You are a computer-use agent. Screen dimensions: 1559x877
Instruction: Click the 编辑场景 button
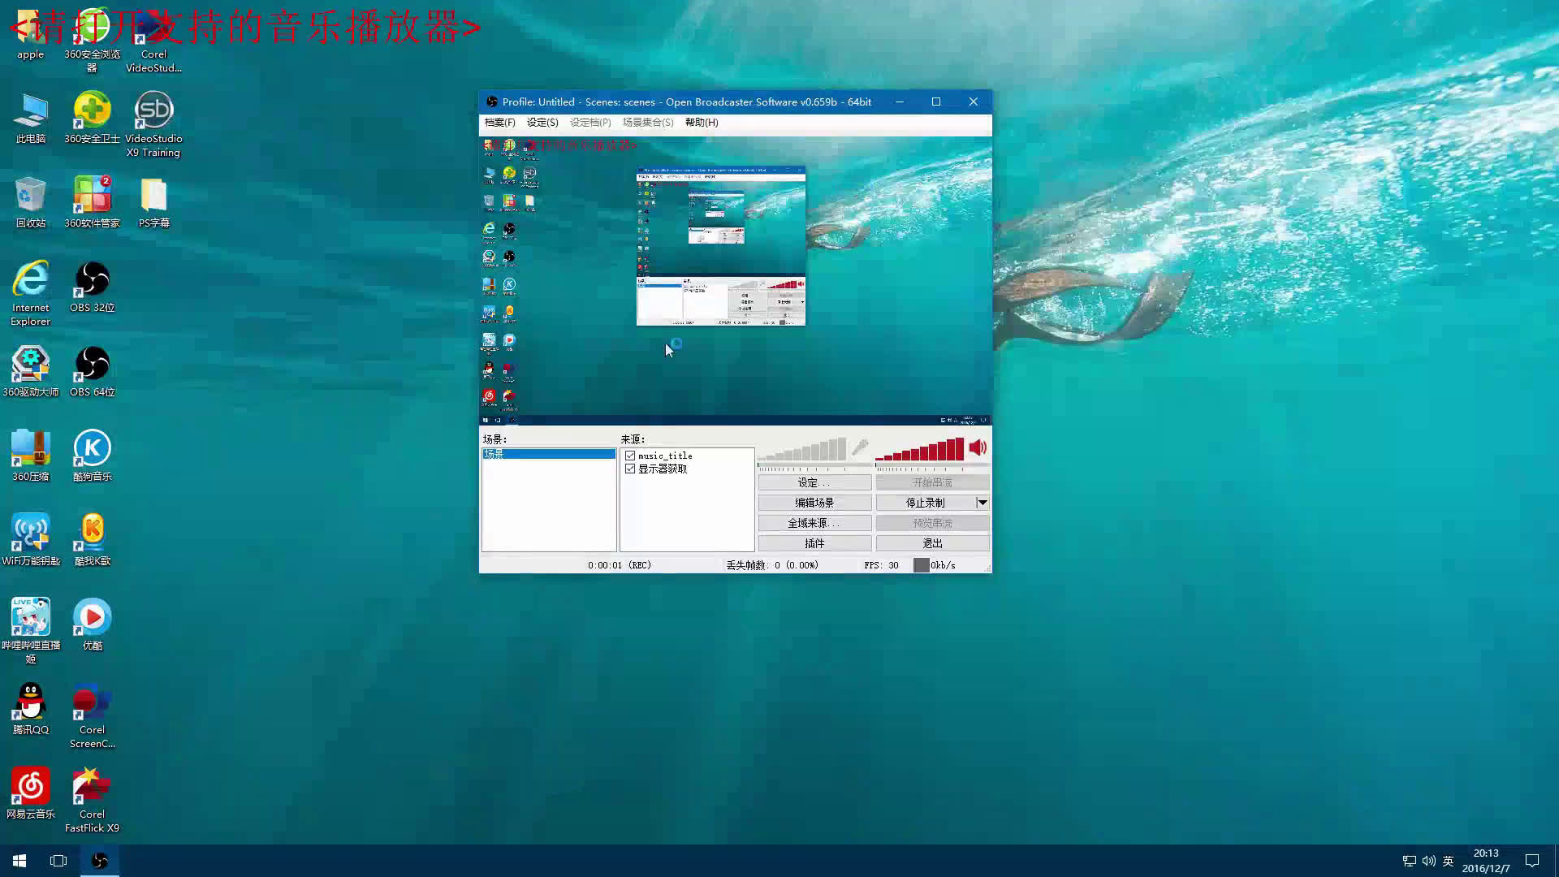point(814,503)
